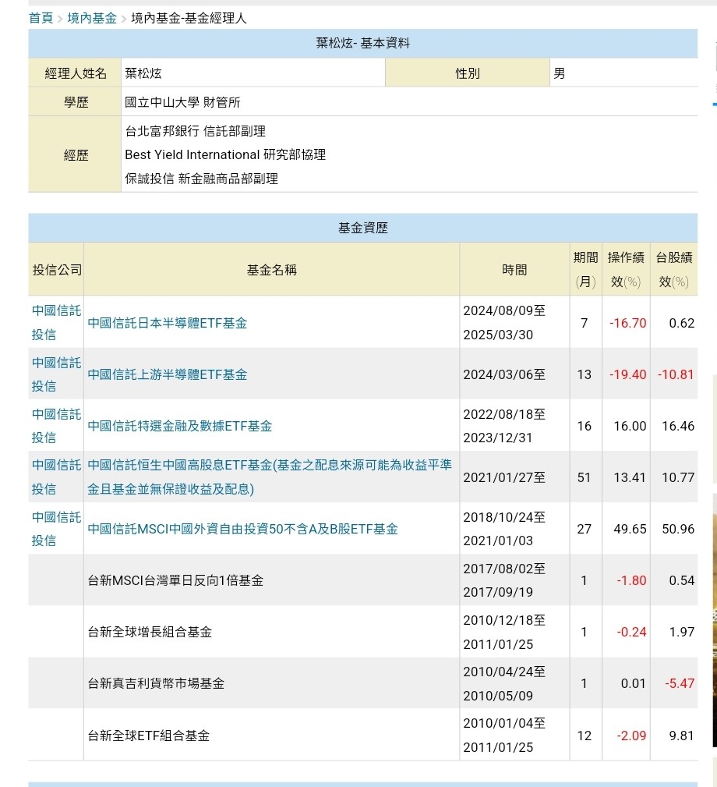Visit 中國信託投信 link in 特選金融及數據 row
The height and width of the screenshot is (787, 717).
[x=56, y=425]
